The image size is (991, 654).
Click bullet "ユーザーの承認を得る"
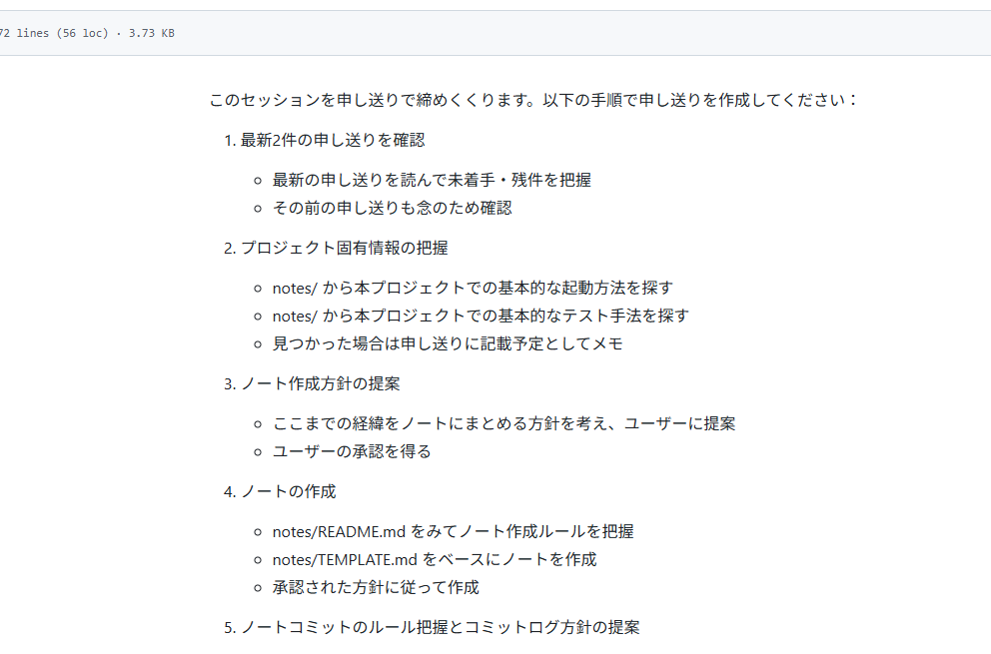(x=352, y=451)
